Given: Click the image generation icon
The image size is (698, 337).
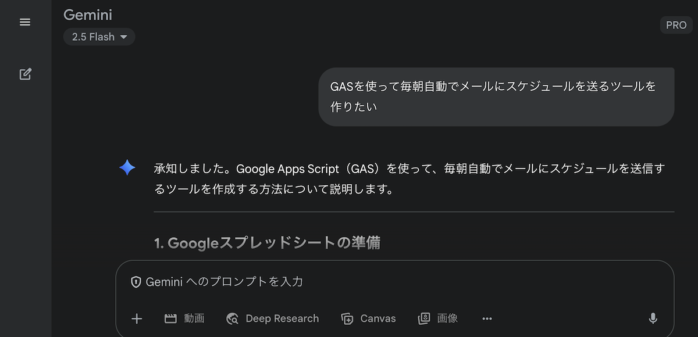Looking at the screenshot, I should (x=424, y=318).
